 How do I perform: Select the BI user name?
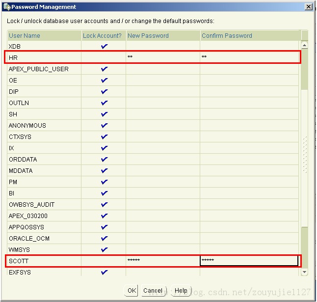pyautogui.click(x=11, y=193)
